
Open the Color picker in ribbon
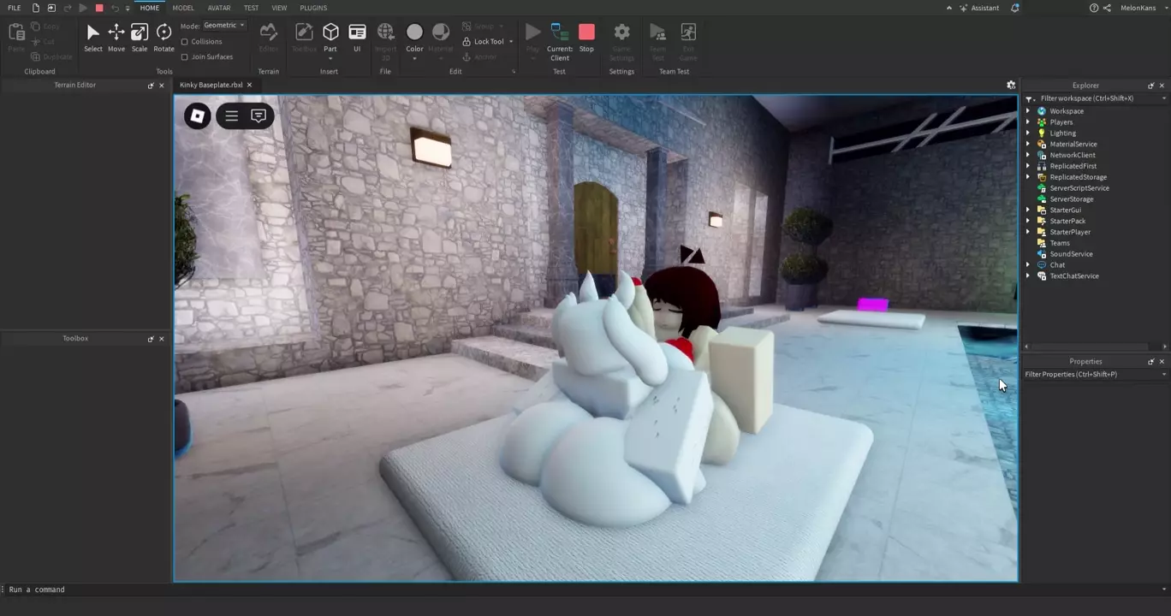414,34
